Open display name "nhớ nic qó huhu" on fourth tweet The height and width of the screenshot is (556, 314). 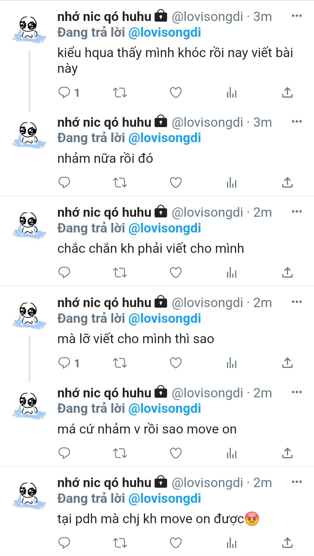point(104,303)
